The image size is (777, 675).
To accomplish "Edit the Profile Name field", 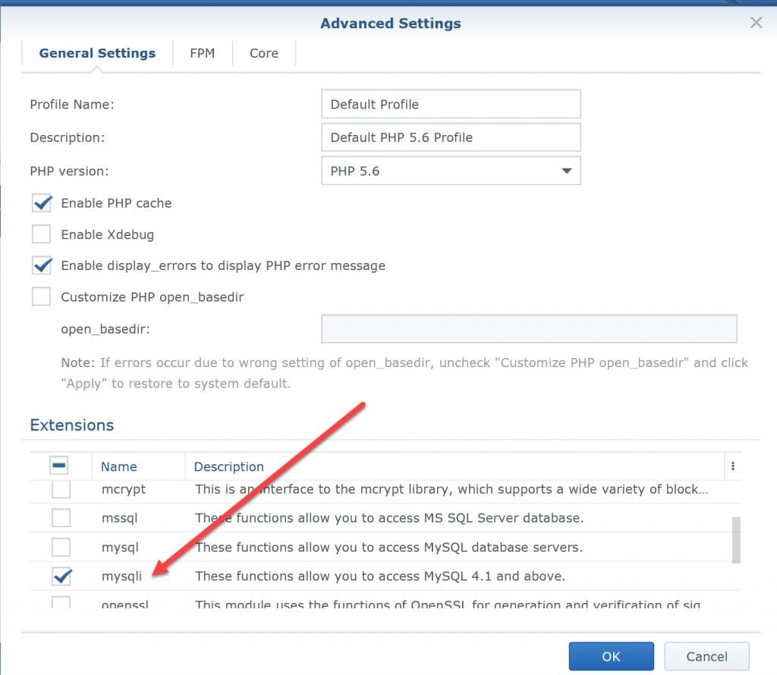I will click(451, 104).
